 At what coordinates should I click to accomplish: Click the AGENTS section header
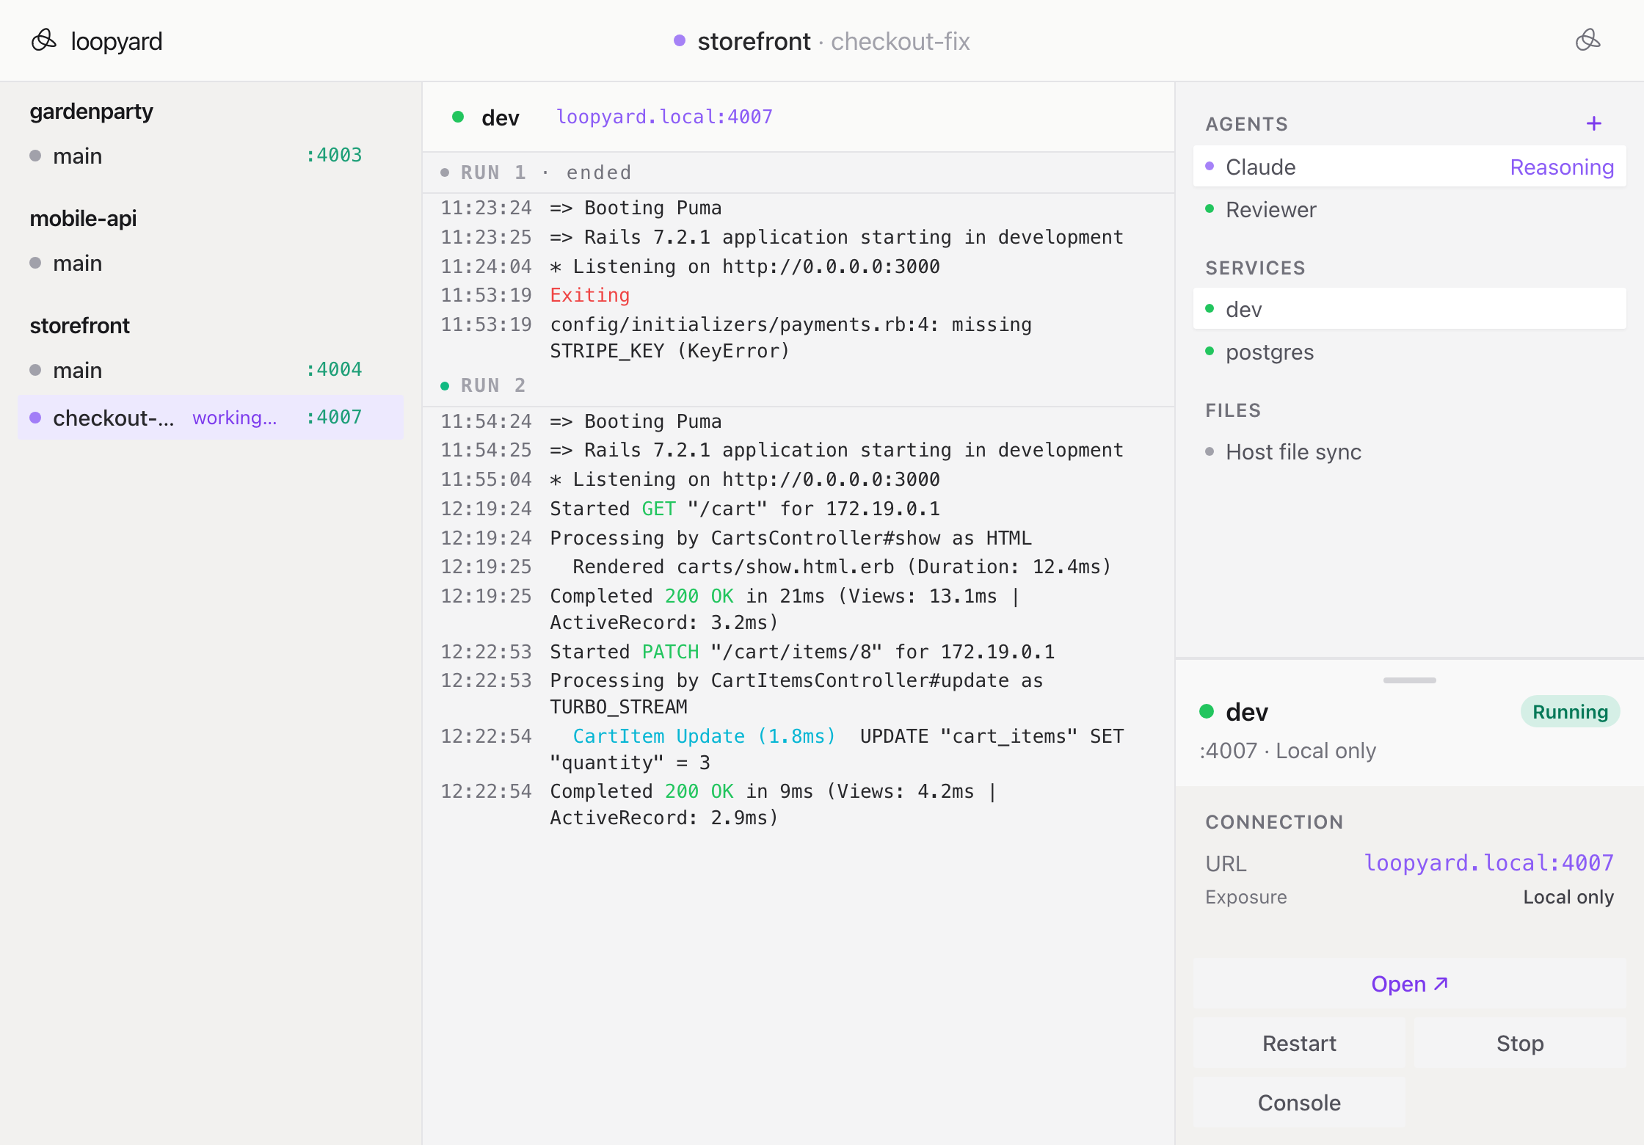tap(1246, 124)
